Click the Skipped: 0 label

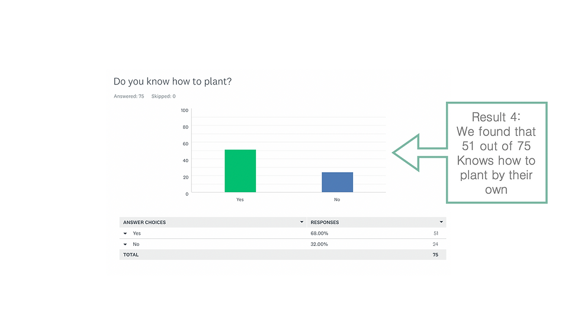pyautogui.click(x=163, y=96)
